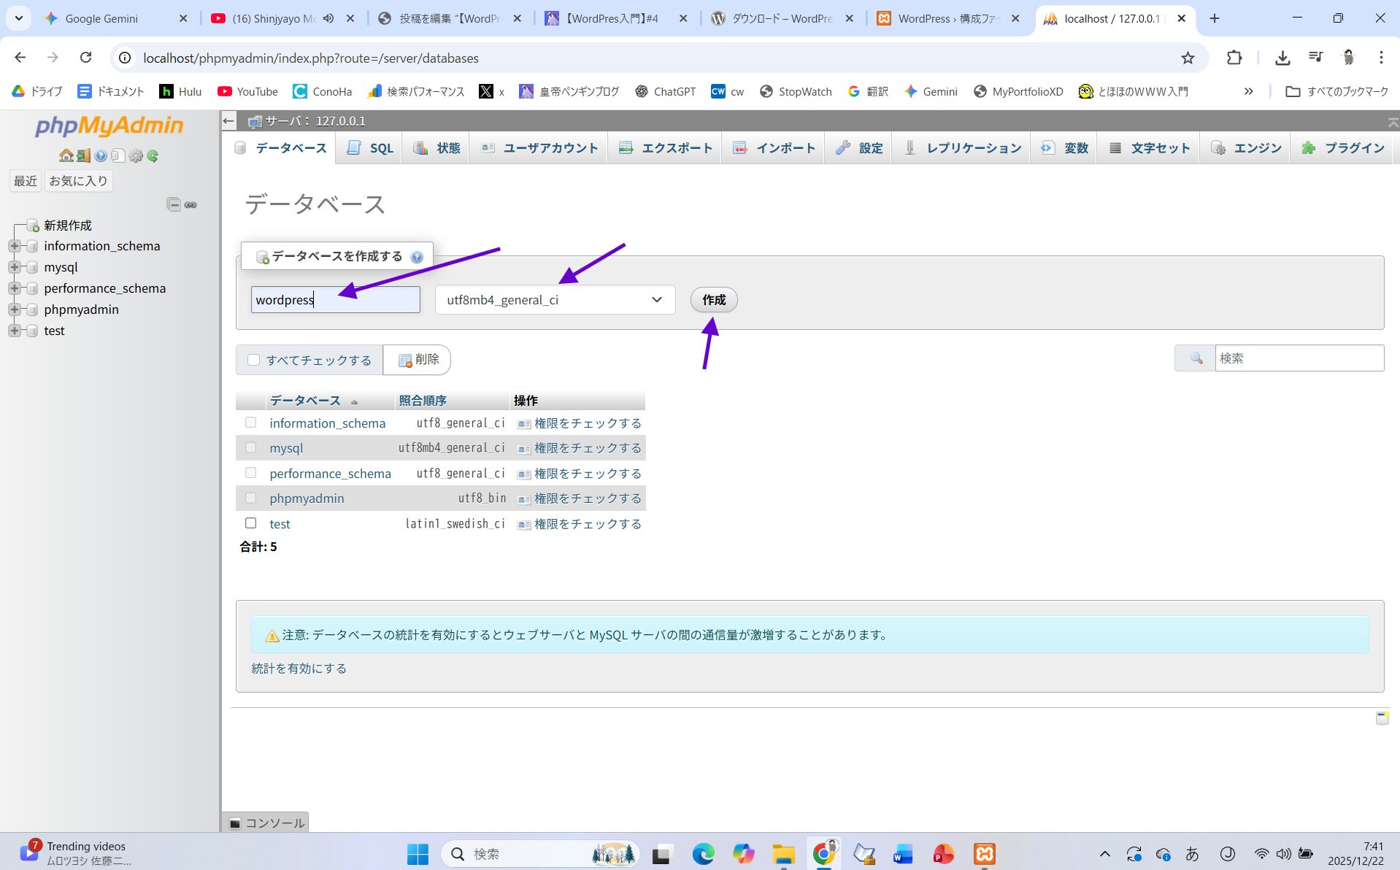Enable the すべてチェックする checkbox

(x=254, y=360)
